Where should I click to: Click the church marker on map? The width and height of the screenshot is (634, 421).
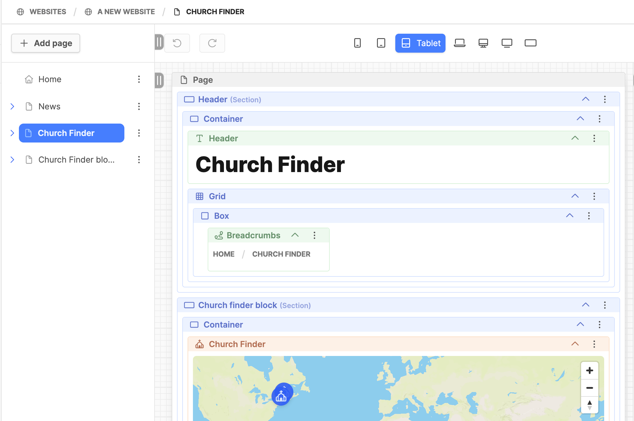281,396
